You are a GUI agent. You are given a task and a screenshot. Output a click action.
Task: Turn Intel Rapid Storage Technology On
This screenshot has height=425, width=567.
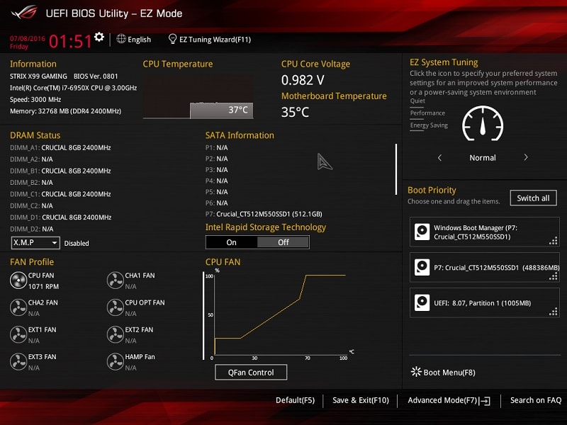232,242
